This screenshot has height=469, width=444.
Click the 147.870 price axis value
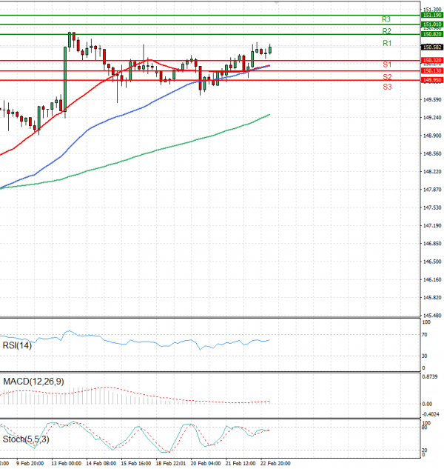click(x=432, y=190)
